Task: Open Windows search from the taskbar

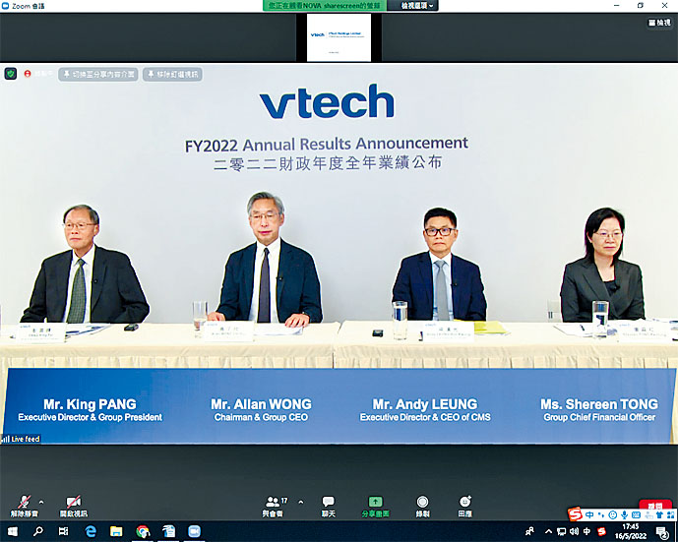Action: pyautogui.click(x=38, y=531)
